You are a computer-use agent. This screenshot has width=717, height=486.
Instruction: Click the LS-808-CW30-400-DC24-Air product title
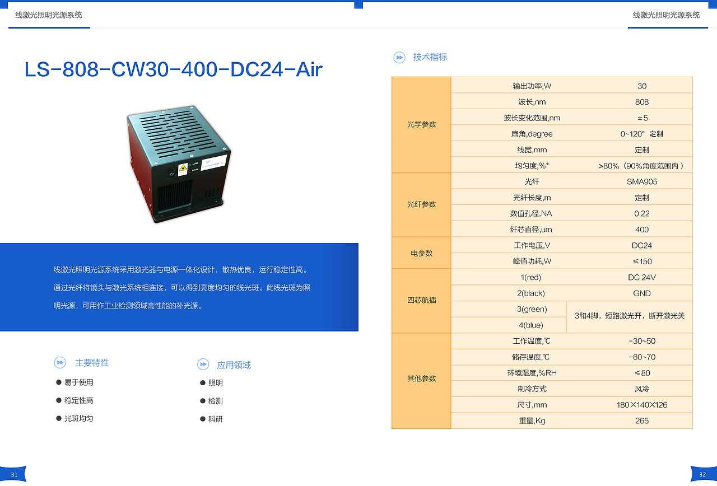tap(173, 69)
